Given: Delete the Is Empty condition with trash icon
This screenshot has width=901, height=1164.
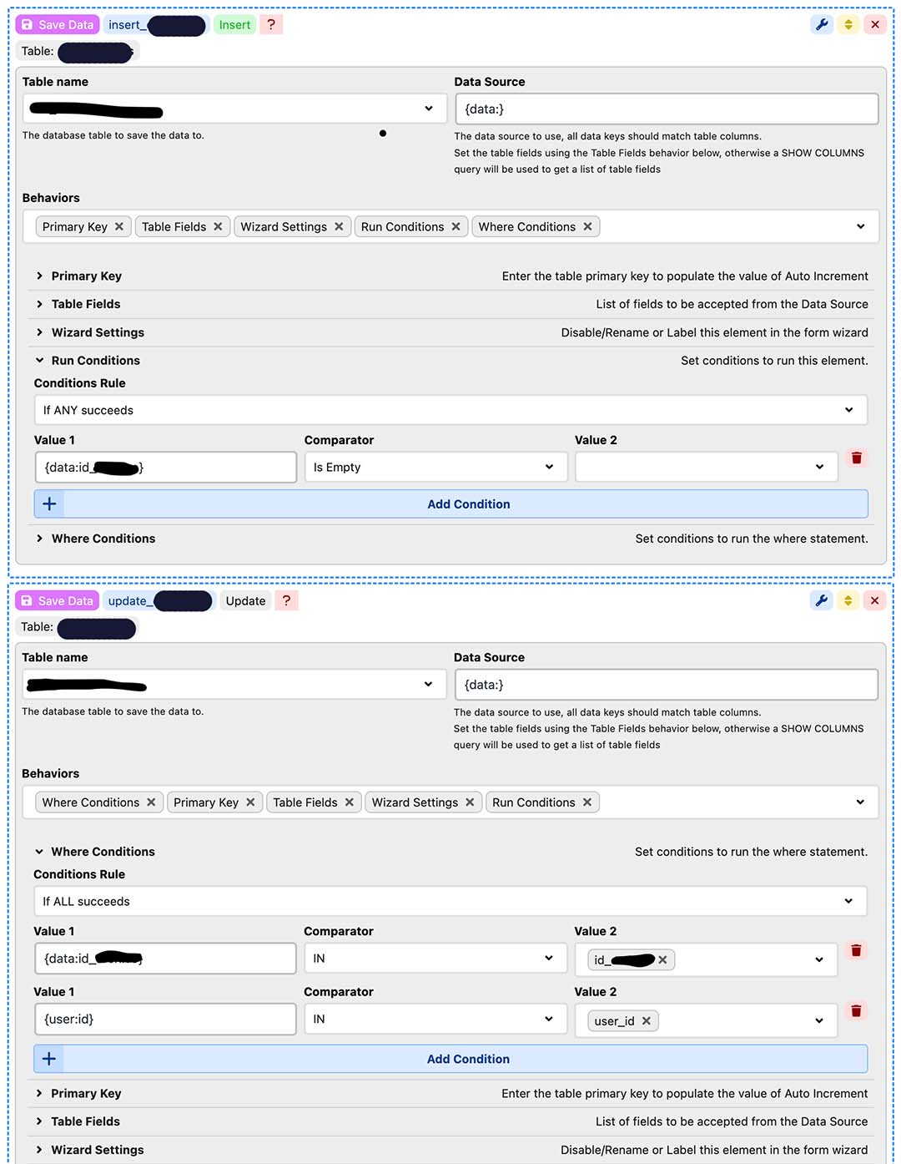Looking at the screenshot, I should coord(857,458).
